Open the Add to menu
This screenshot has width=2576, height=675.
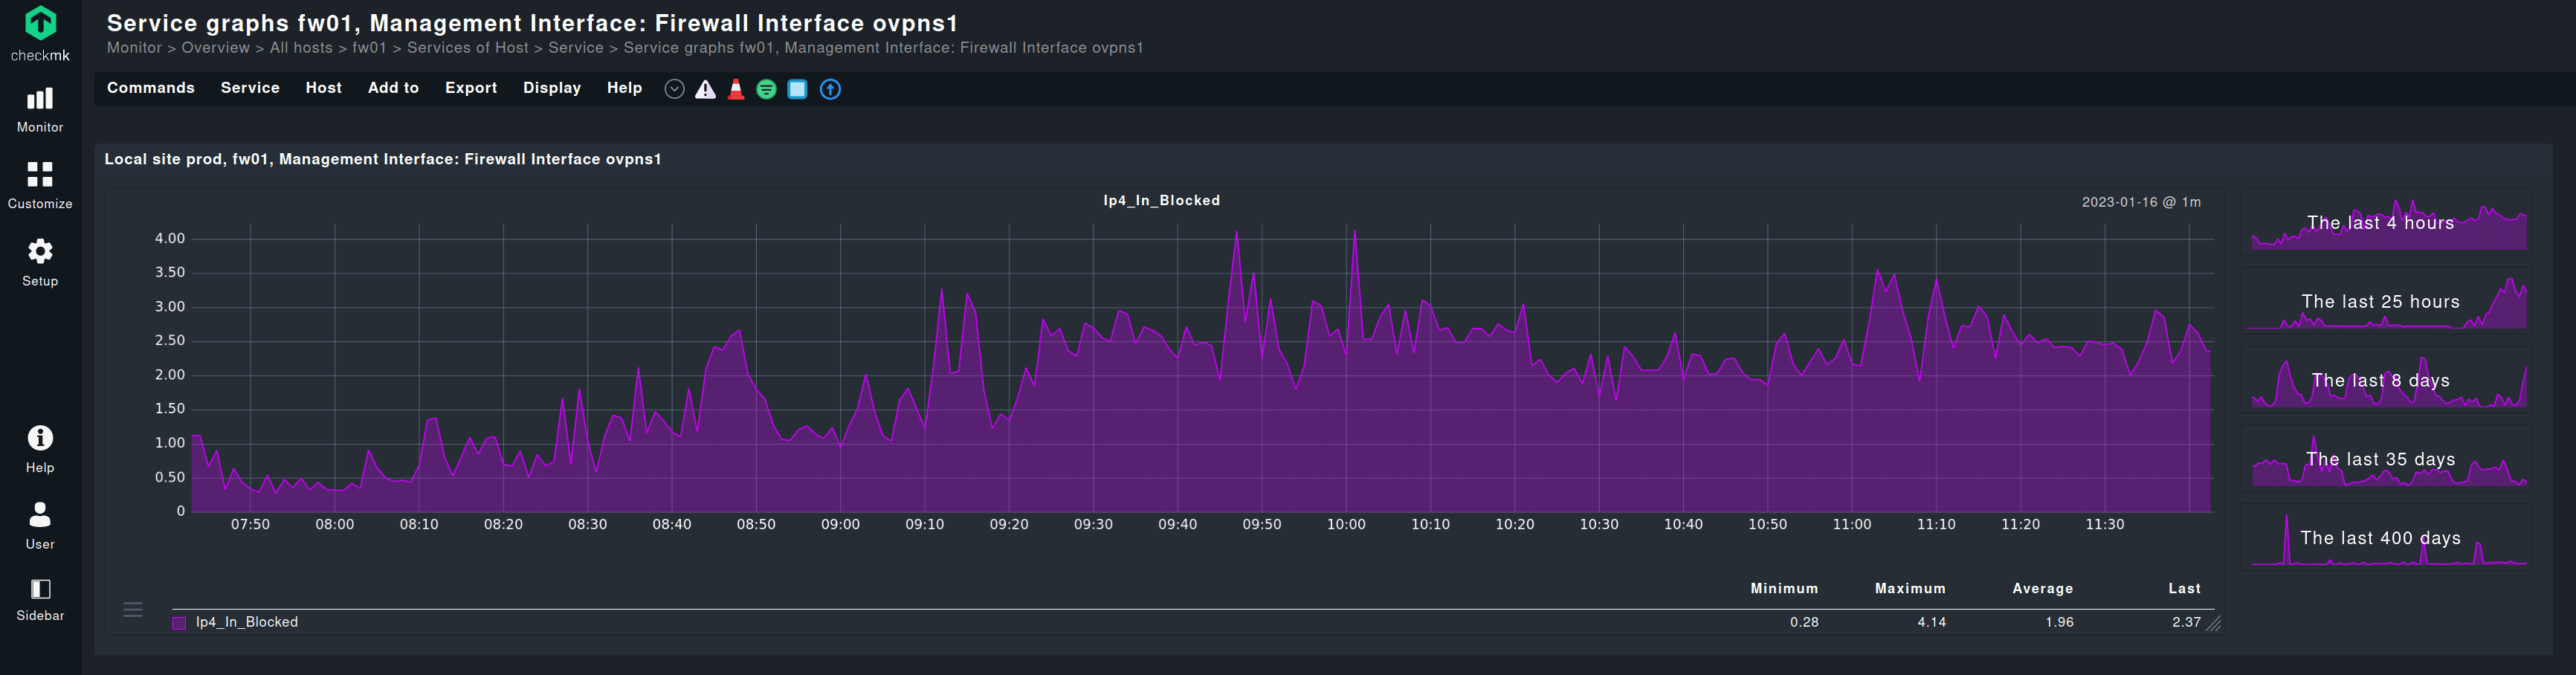(393, 88)
